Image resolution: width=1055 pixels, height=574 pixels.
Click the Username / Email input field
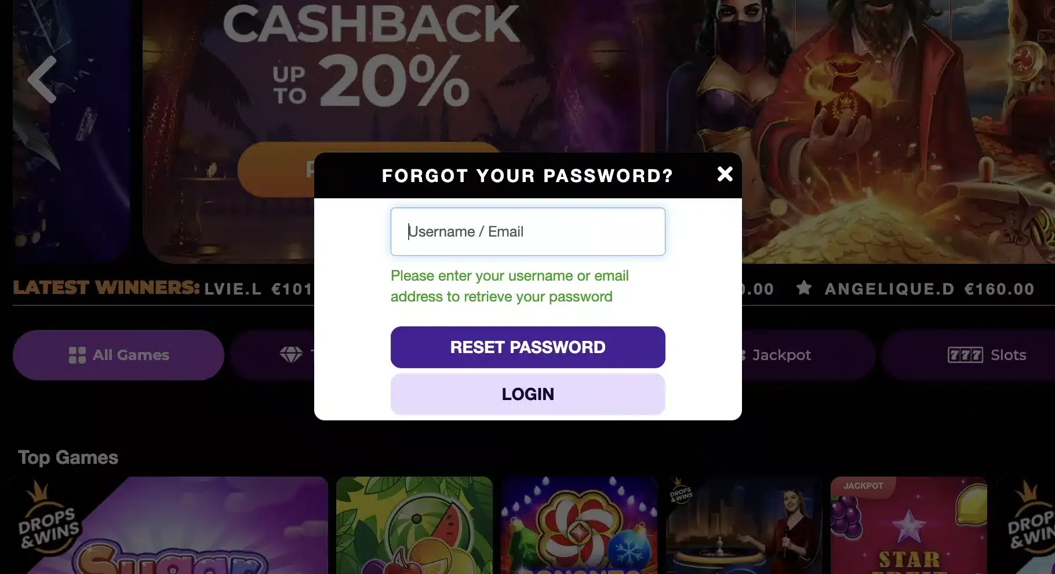(527, 231)
